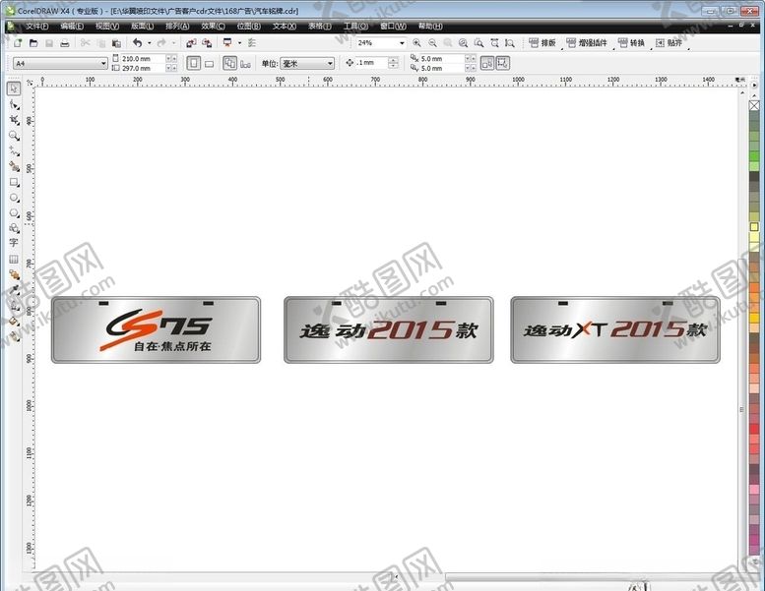Open the application launcher
The image size is (765, 591).
227,43
